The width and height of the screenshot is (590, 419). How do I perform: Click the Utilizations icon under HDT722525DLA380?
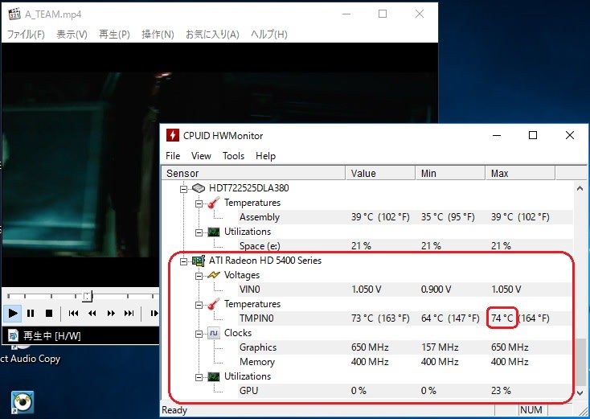(213, 232)
